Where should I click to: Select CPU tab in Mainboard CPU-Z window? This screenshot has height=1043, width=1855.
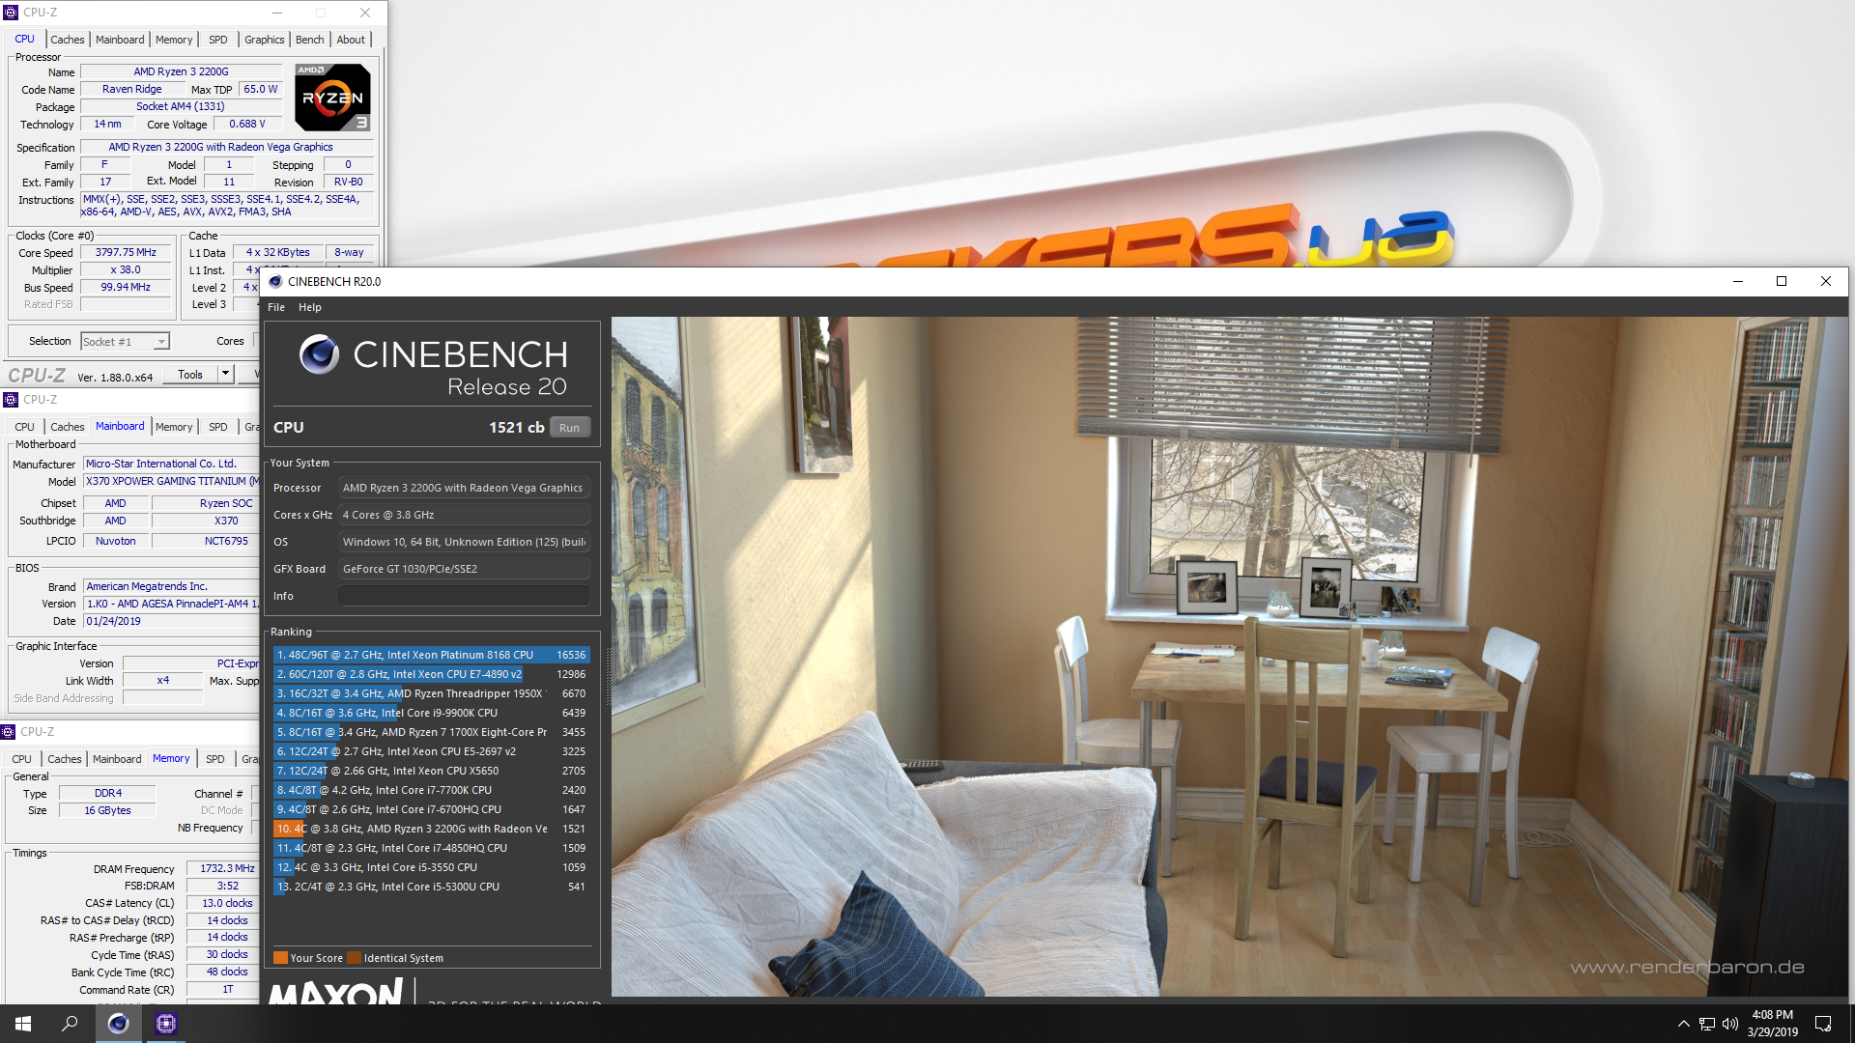point(25,427)
